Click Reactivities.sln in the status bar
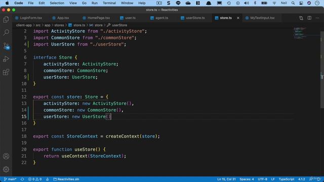This screenshot has height=182, width=324. click(x=66, y=179)
